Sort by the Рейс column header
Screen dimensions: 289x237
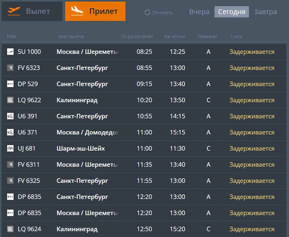click(12, 36)
